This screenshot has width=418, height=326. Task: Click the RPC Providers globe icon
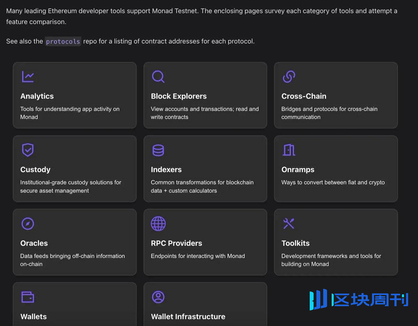(158, 223)
